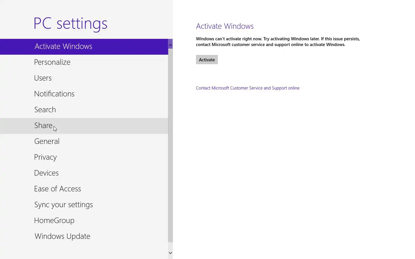415x259 pixels.
Task: Open Sync your settings page
Action: click(84, 205)
